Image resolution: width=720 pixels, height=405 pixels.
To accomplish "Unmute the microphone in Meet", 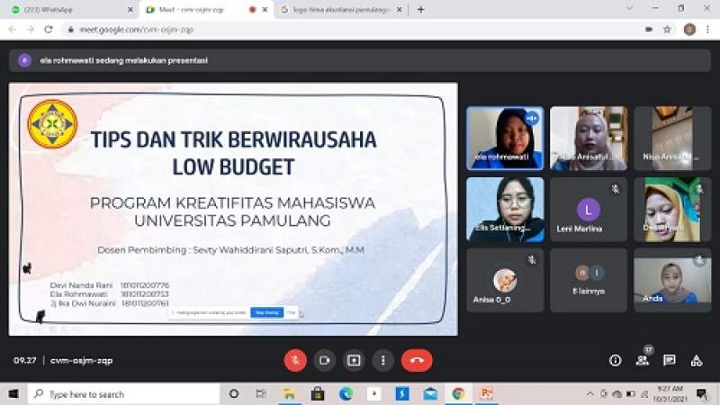I will [x=295, y=361].
